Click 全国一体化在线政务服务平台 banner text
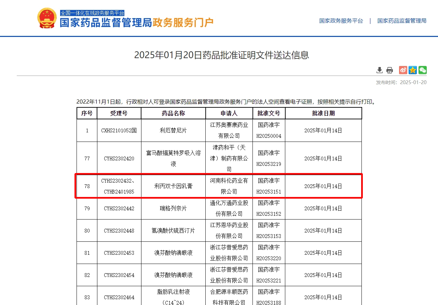438x305 pixels. 92,13
